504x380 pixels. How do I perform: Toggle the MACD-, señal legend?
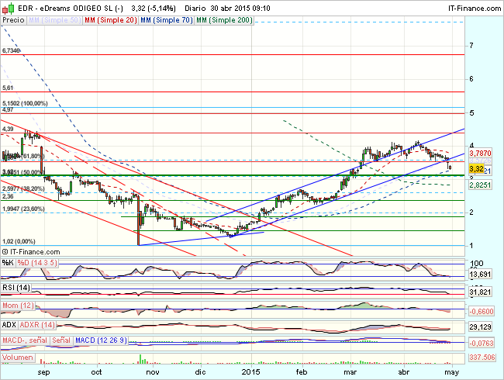coord(25,340)
